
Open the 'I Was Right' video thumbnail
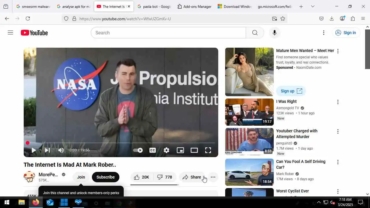[x=249, y=112]
